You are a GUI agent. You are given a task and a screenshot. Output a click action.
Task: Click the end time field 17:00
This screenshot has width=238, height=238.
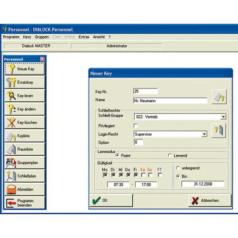tap(146, 185)
